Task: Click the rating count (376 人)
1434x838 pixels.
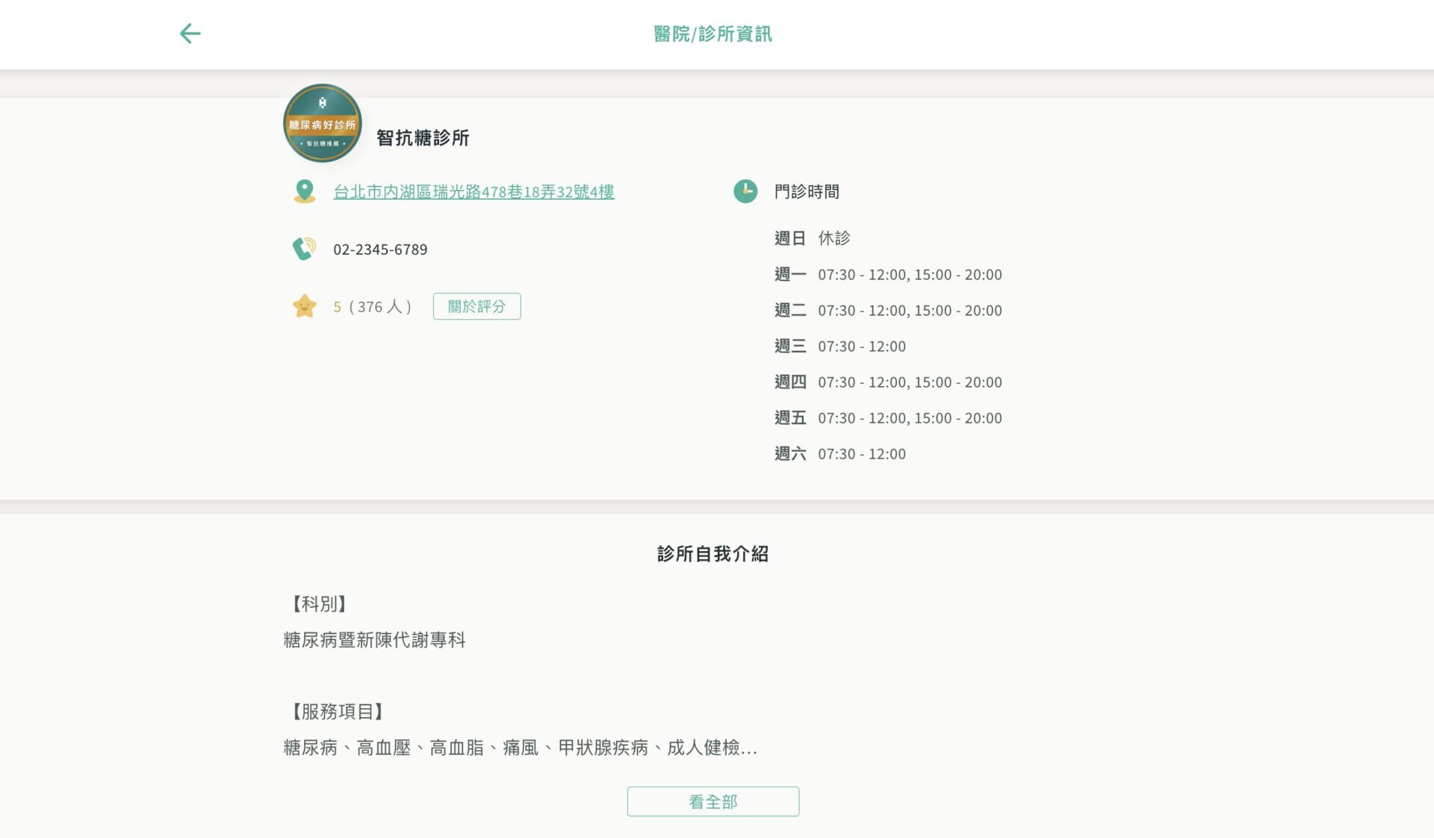Action: click(376, 306)
